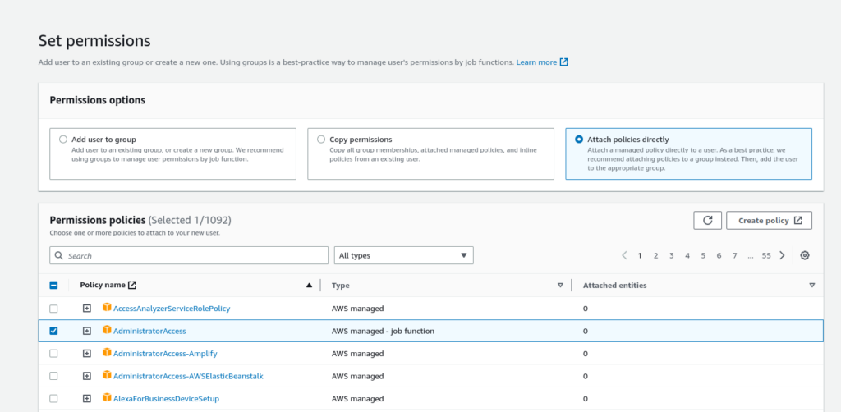Screen dimensions: 841x412
Task: Click the 'AWS managed' cell for AlexaForBusinessDeviceSetup
Action: (x=358, y=399)
